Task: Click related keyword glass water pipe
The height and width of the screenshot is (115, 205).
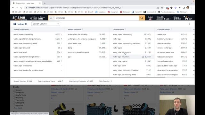Action: (75, 43)
